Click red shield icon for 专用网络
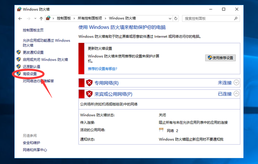Image resolution: width=258 pixels, height=164 pixels. click(x=89, y=83)
